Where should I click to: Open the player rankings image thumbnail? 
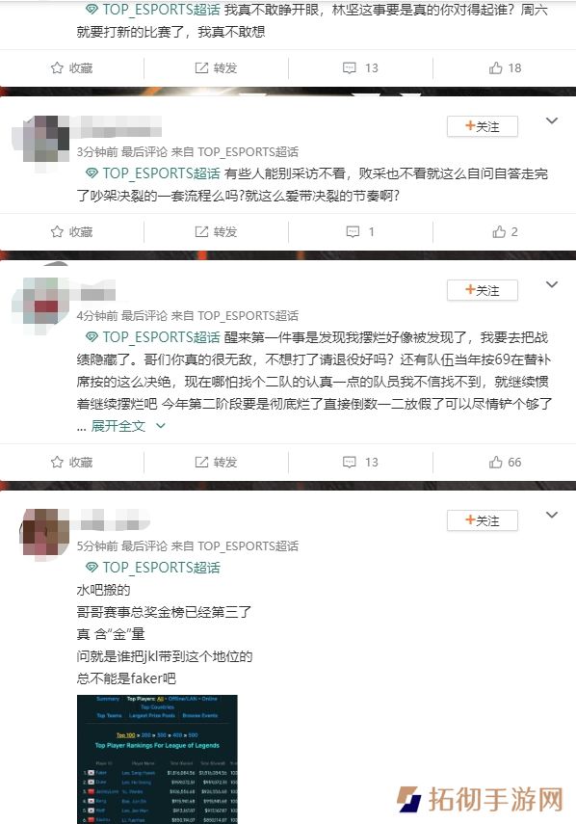[x=157, y=758]
